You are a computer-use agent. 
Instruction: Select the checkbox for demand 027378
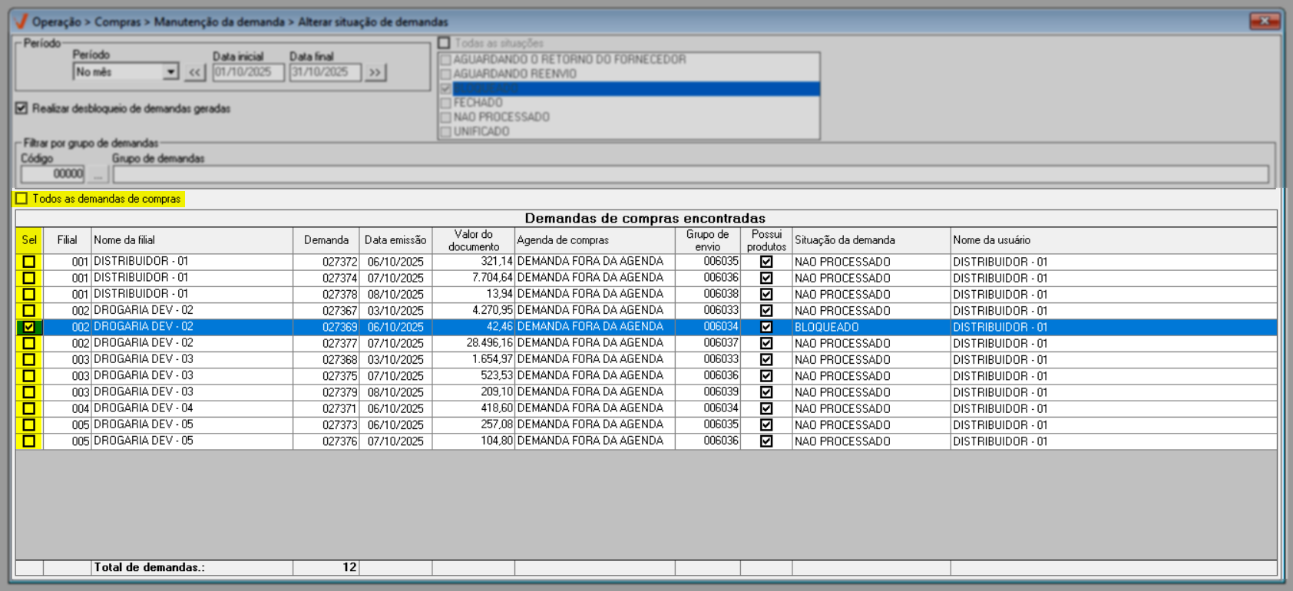[29, 294]
